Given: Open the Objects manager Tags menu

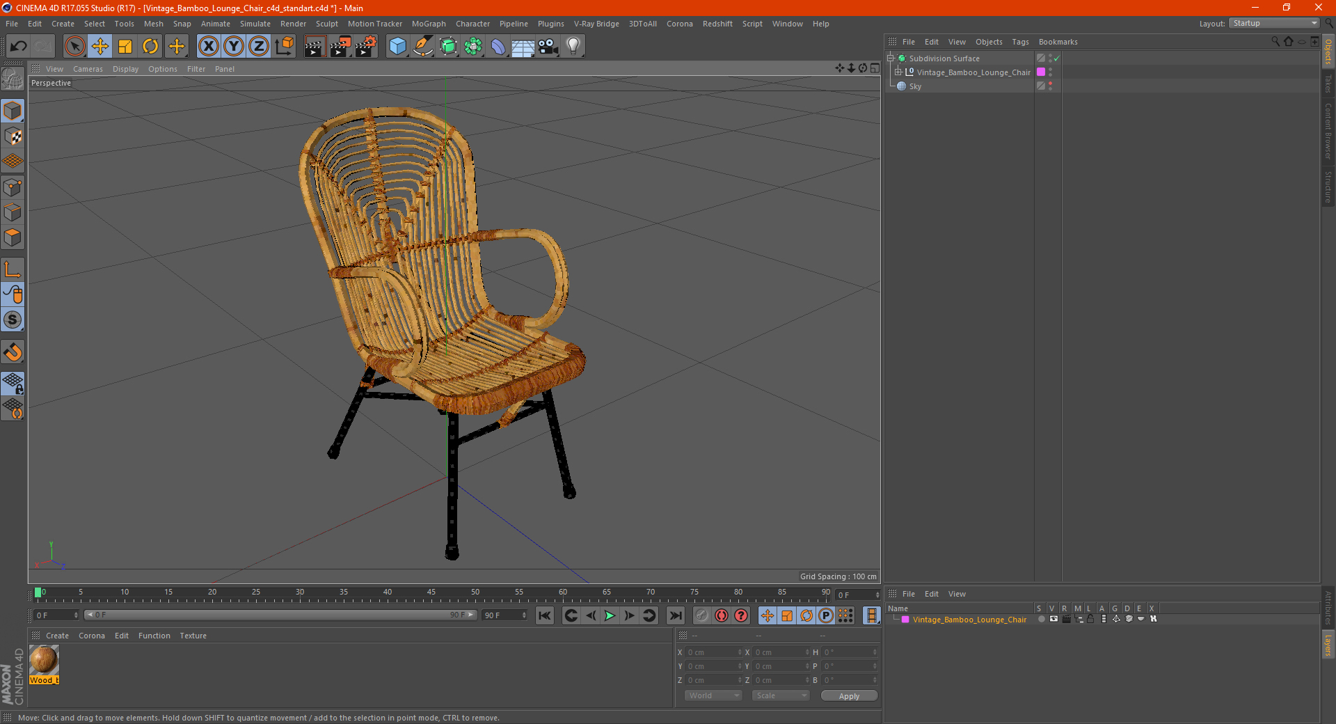Looking at the screenshot, I should click(1020, 42).
